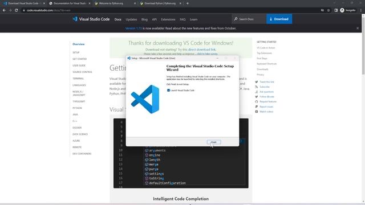Viewport: 365px width, 205px height.
Task: Click the site lock icon in address bar
Action: (x=24, y=10)
